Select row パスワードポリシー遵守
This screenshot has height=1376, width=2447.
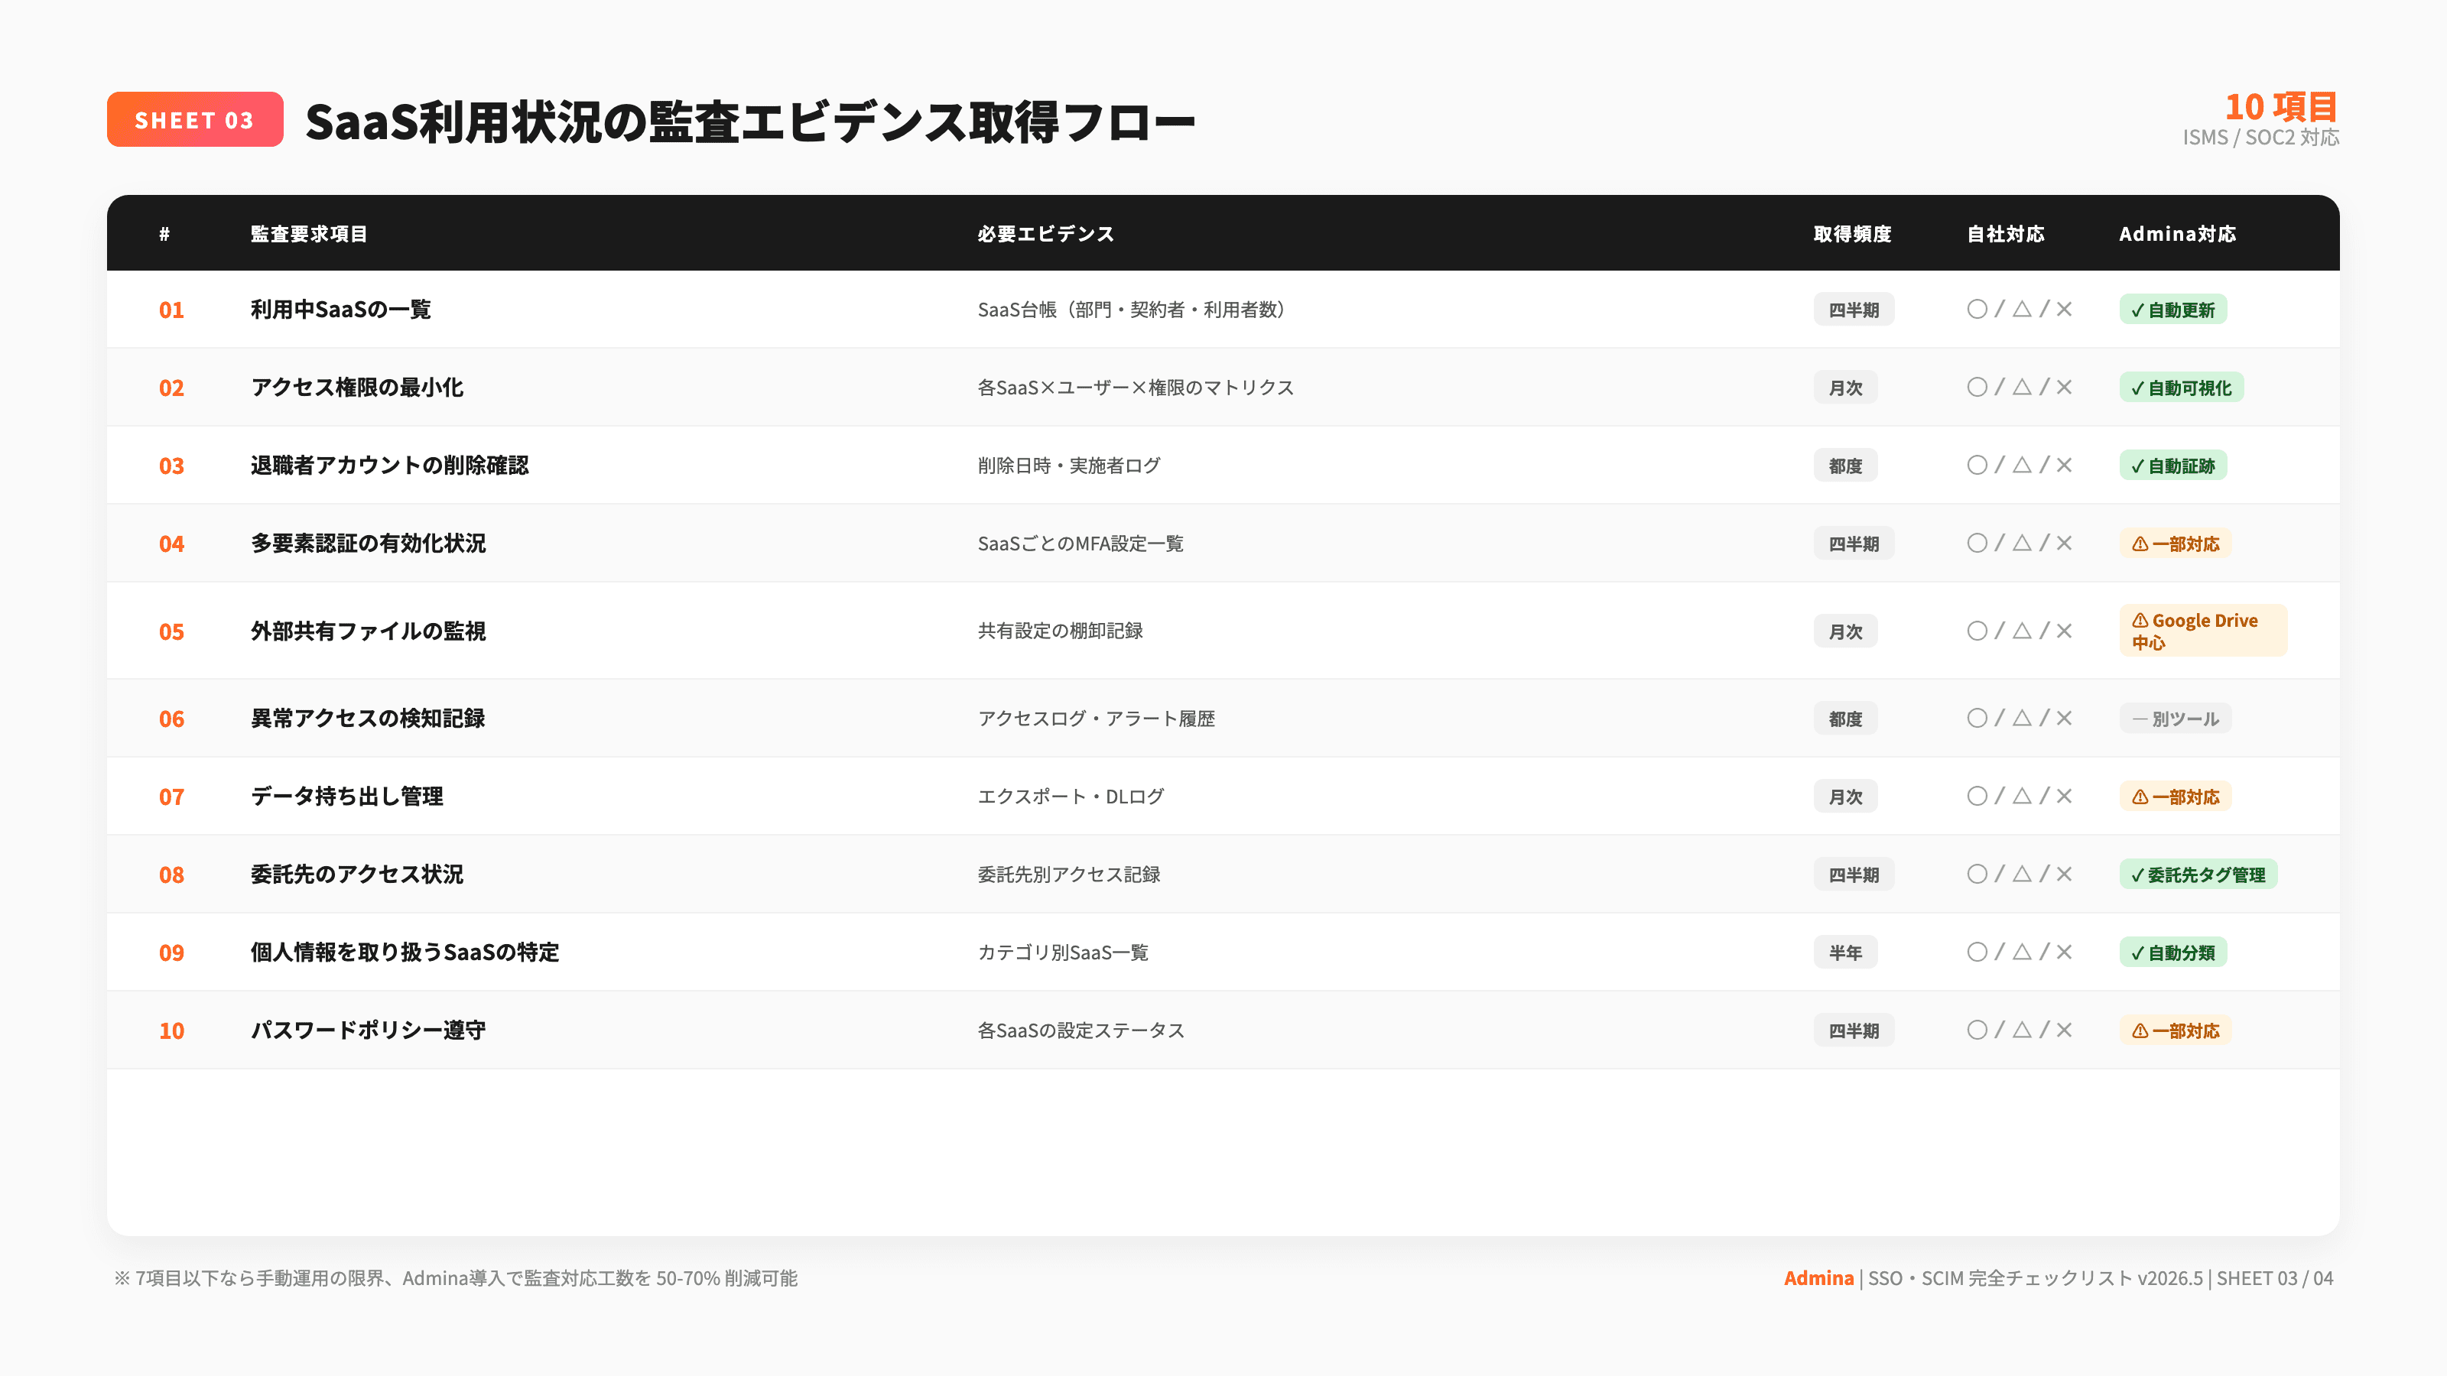click(x=1223, y=1030)
